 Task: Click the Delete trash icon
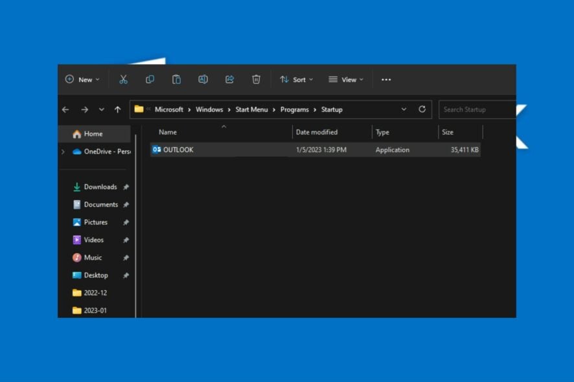tap(256, 79)
